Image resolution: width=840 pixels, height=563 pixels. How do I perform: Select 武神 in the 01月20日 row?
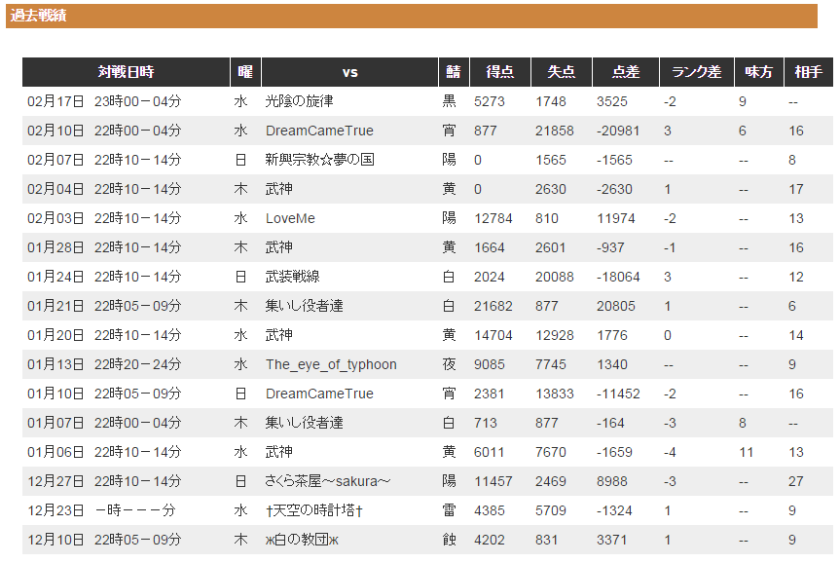coord(278,335)
